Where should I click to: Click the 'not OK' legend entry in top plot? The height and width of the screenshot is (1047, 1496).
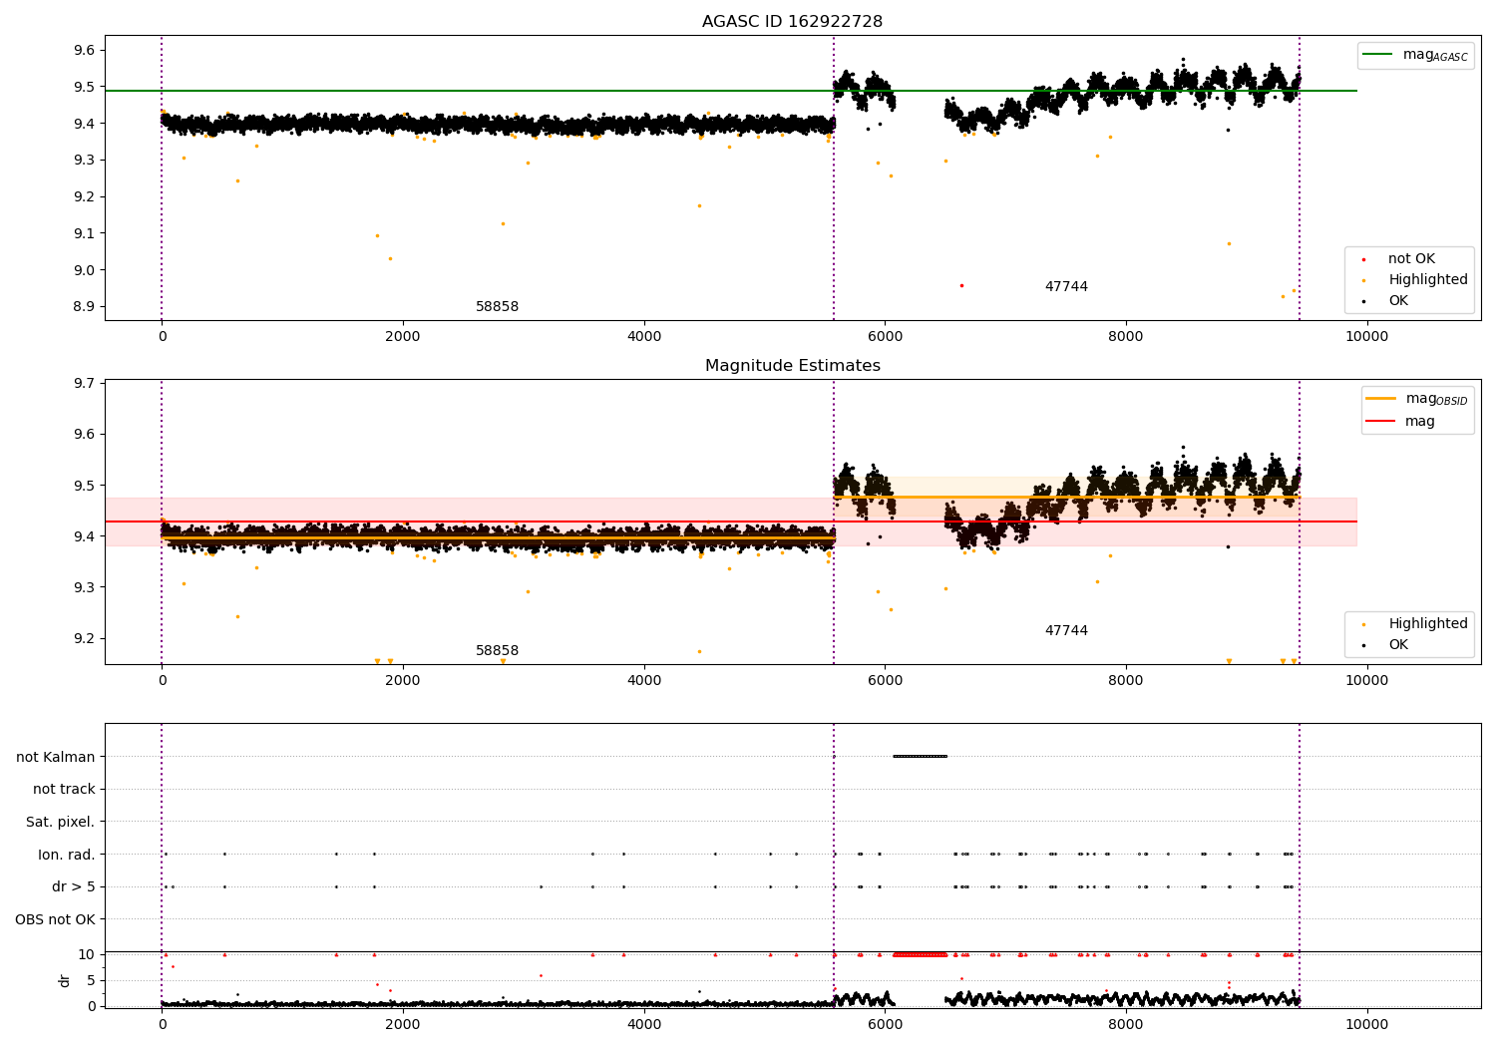click(1411, 259)
